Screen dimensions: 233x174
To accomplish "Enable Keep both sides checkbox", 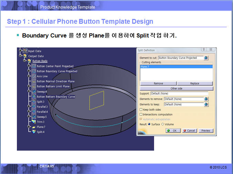I will click(x=141, y=110).
